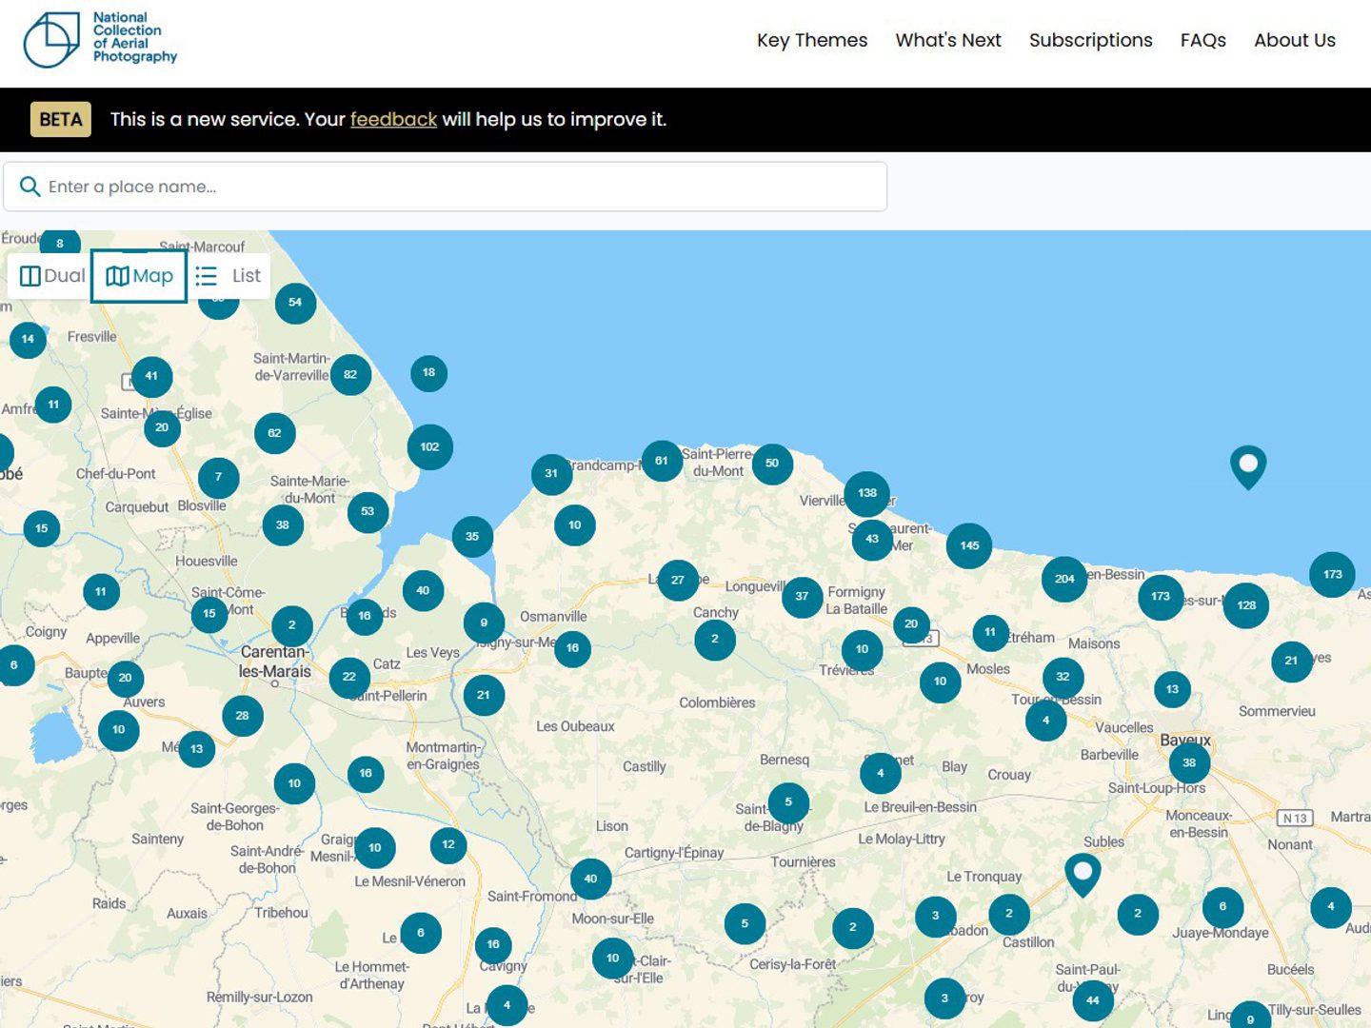1371x1028 pixels.
Task: Click the map pin near Subles
Action: [x=1082, y=873]
